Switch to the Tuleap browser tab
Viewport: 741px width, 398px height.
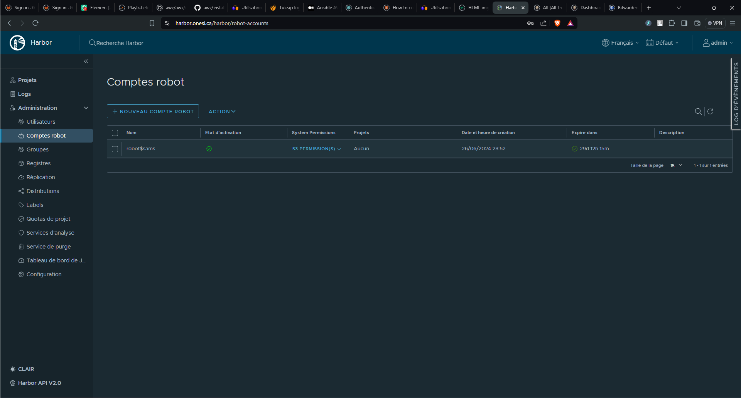(285, 8)
